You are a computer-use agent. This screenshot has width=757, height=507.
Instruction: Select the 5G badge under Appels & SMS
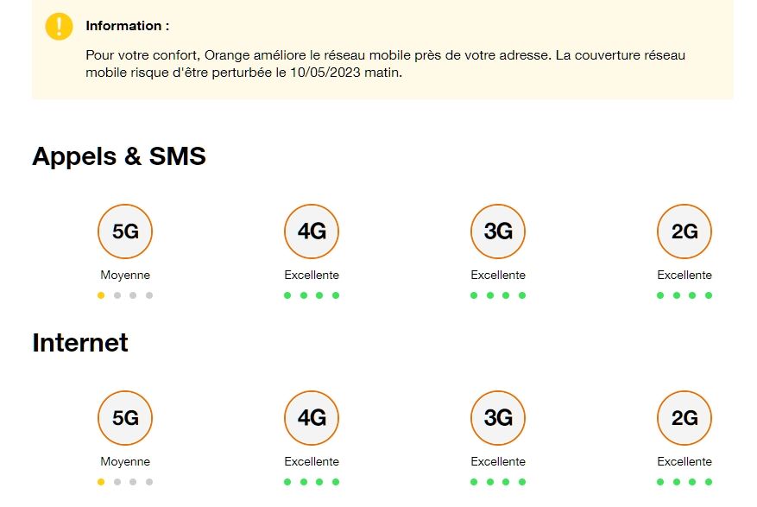click(x=124, y=231)
